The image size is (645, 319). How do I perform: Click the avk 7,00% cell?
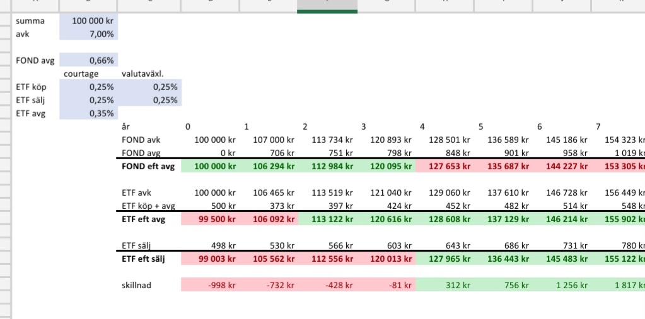(89, 34)
